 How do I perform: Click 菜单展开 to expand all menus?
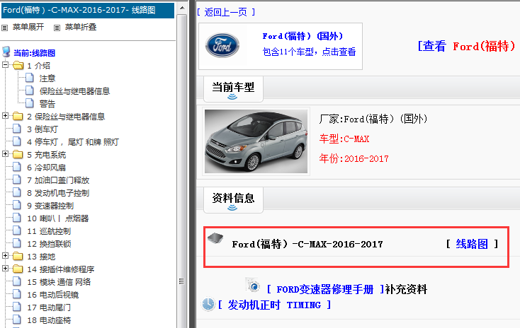coord(28,27)
